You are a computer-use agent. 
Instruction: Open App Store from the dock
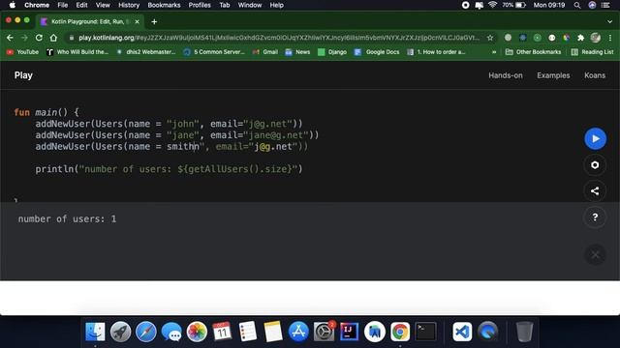point(298,332)
